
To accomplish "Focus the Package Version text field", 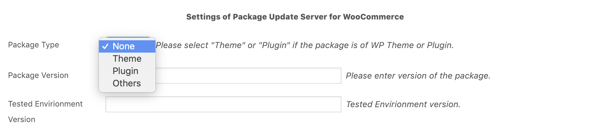I will (247, 76).
